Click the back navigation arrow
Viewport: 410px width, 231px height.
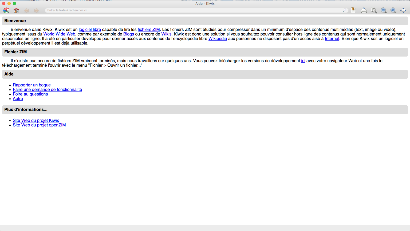(26, 10)
